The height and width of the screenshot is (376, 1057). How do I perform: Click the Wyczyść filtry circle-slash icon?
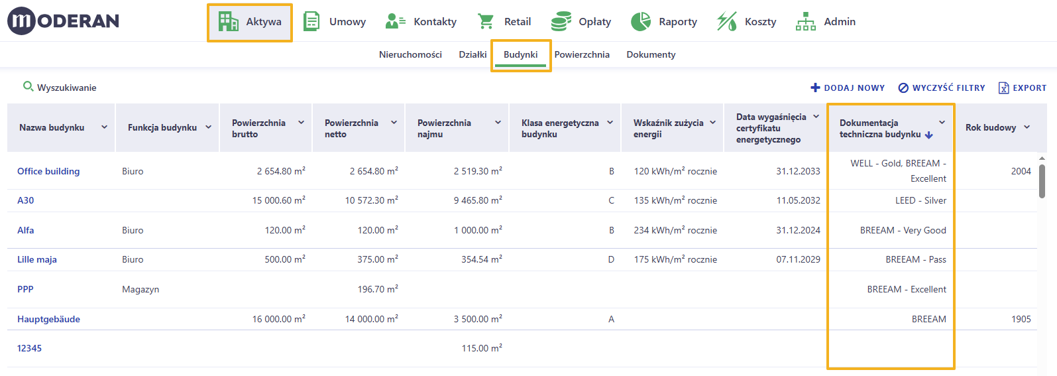click(903, 88)
